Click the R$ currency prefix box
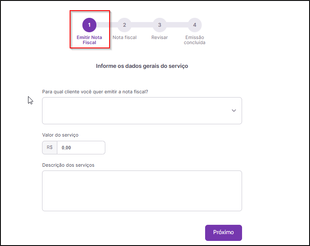The height and width of the screenshot is (246, 310). pyautogui.click(x=50, y=148)
